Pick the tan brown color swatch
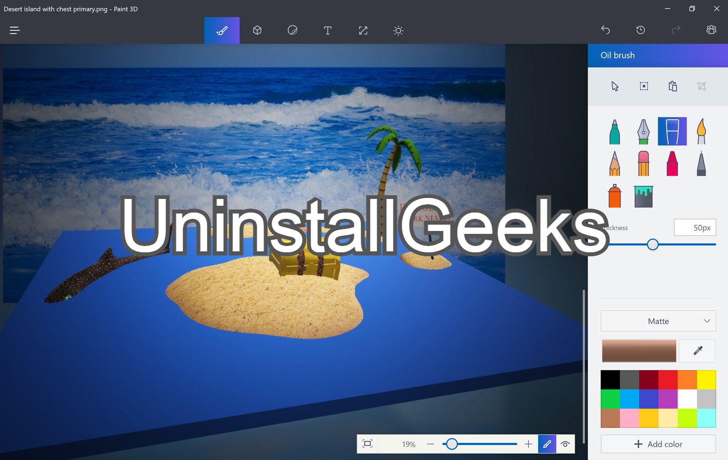This screenshot has height=460, width=728. pos(610,418)
